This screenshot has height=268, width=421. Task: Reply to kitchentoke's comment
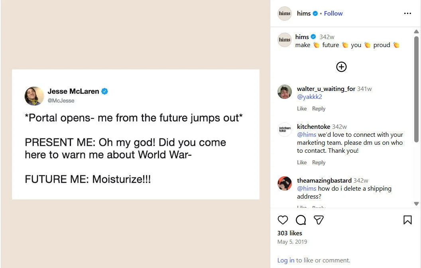point(319,162)
